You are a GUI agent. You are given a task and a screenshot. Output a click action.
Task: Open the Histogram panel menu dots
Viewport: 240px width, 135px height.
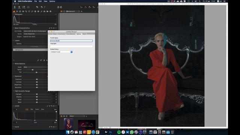56,14
